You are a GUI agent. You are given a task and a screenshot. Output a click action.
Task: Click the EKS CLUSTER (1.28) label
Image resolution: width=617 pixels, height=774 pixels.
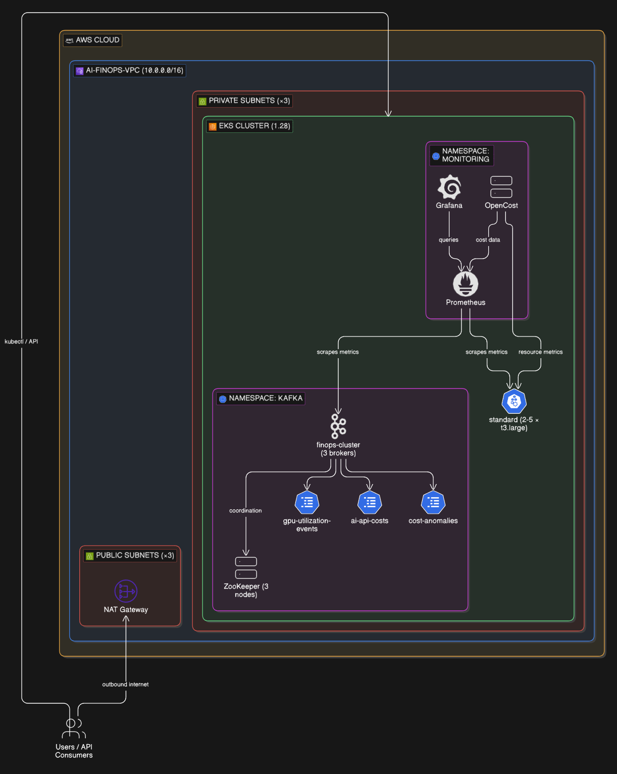249,126
